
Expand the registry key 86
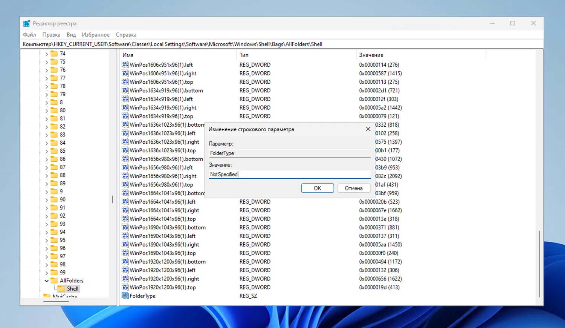pos(47,159)
